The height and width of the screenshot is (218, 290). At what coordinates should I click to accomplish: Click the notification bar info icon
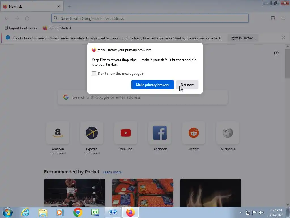click(8, 38)
